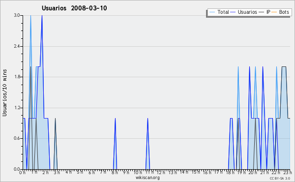Screen dimensions: 295x182
Task: Click the 'CC BY-SA 3.0' license text
Action: 280,179
